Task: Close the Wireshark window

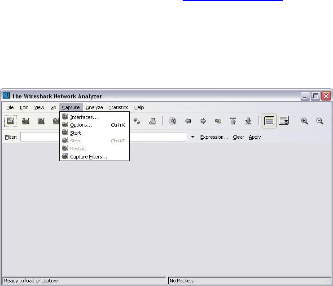Action: point(326,96)
